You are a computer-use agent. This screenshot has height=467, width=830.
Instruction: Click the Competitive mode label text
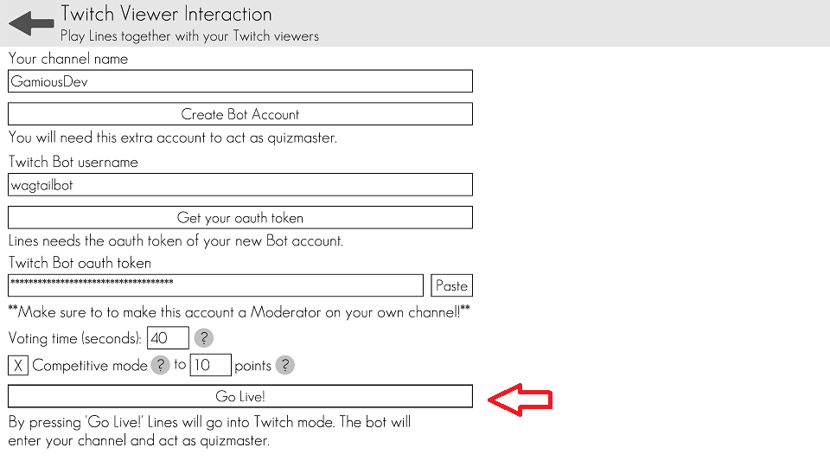click(x=90, y=366)
